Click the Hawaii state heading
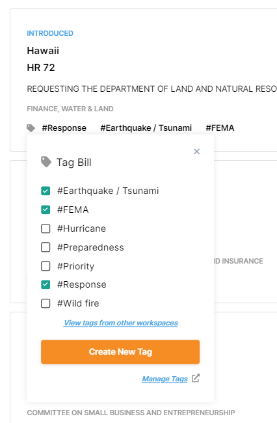The image size is (277, 423). click(x=43, y=51)
